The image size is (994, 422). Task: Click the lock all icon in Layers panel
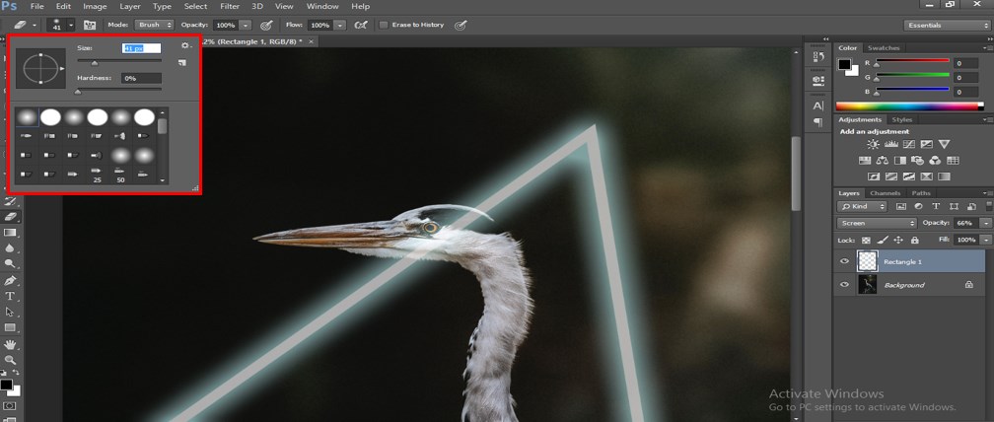[x=915, y=240]
